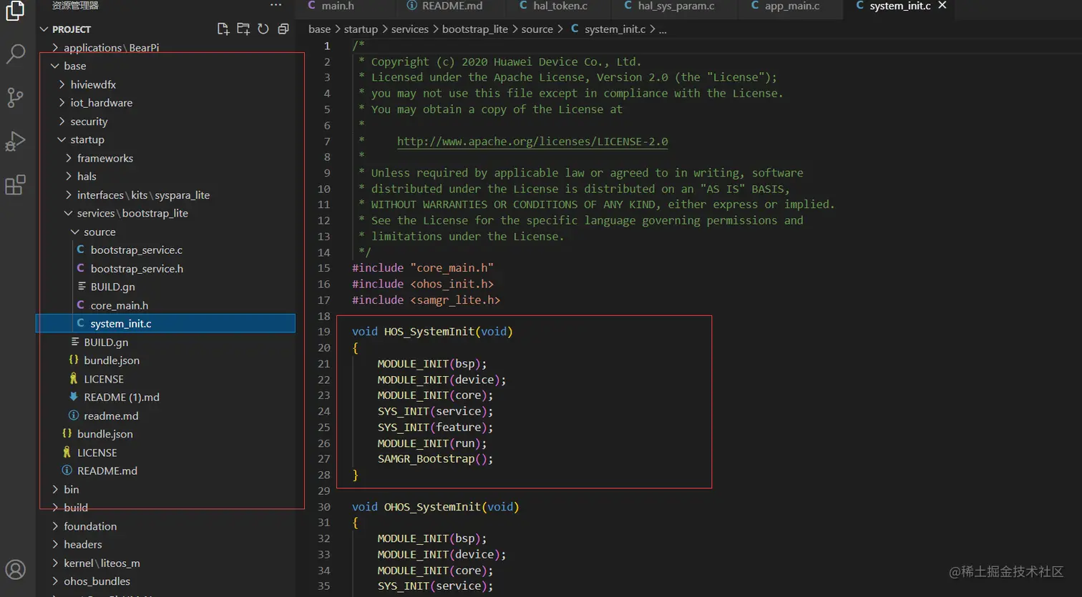Screen dimensions: 1082x597
Task: Click line number 19 in gutter
Action: [324, 332]
